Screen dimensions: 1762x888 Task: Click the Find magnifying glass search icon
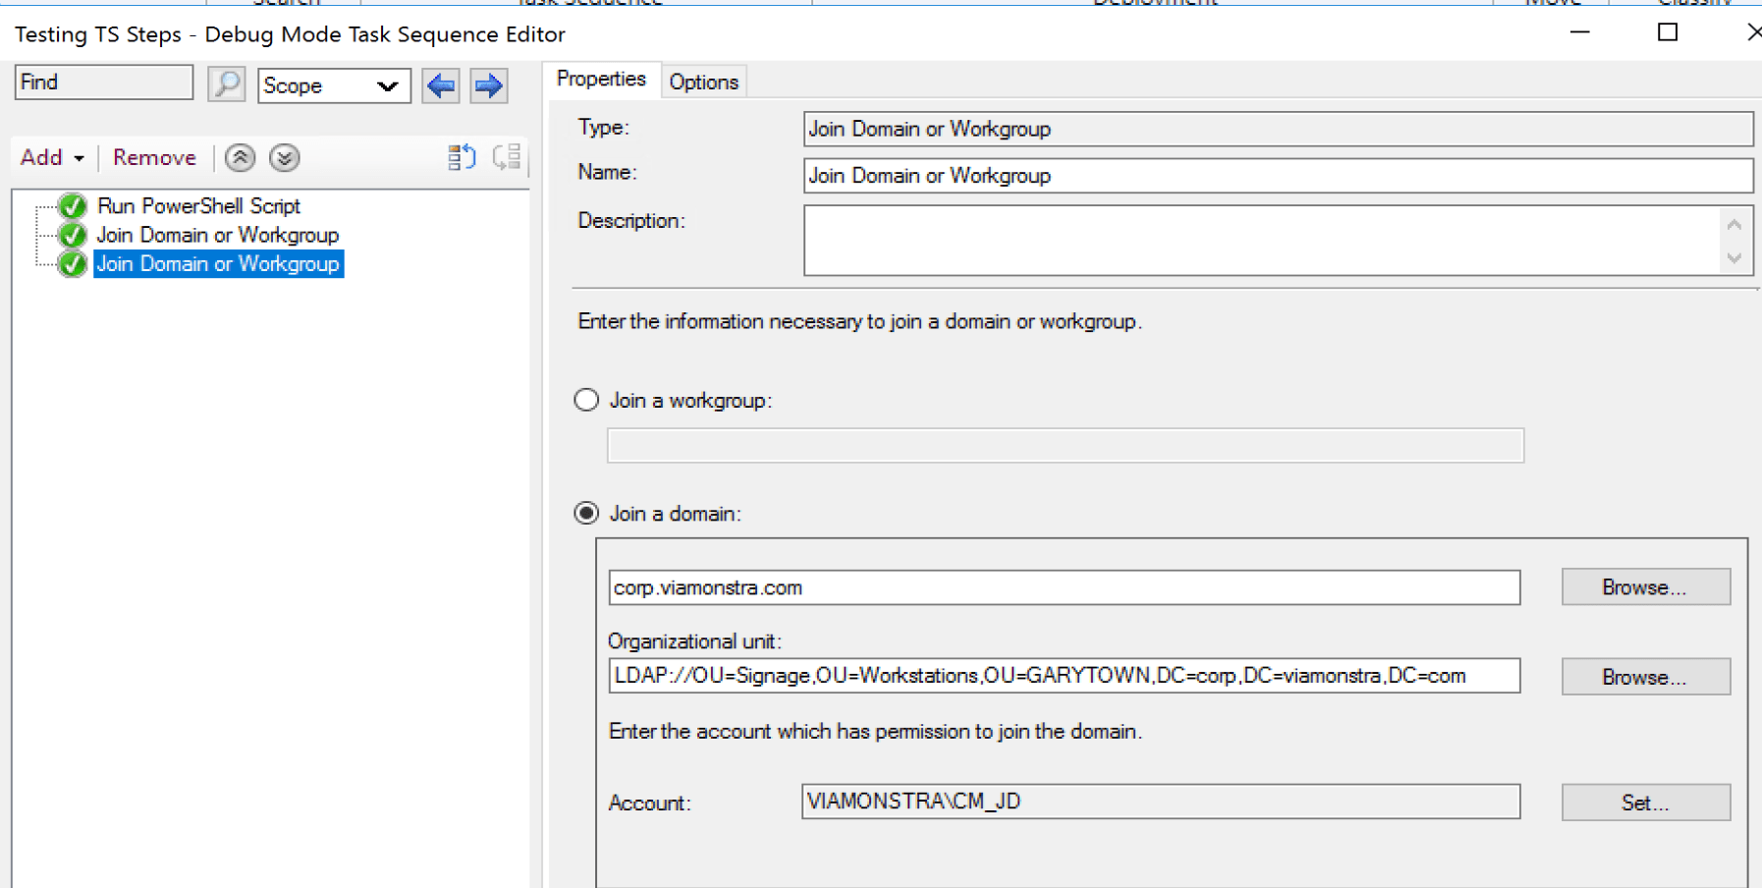(x=226, y=85)
